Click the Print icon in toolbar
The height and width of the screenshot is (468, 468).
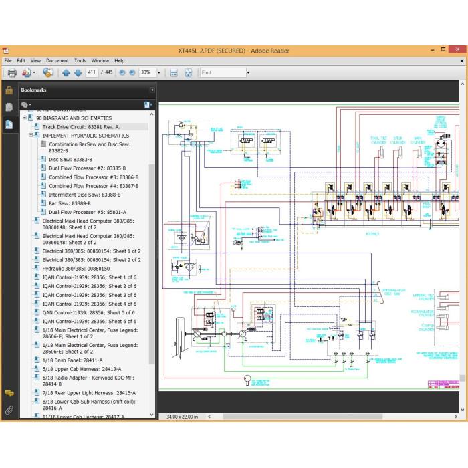[12, 72]
